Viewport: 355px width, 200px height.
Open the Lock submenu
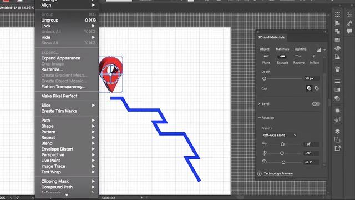coord(67,26)
